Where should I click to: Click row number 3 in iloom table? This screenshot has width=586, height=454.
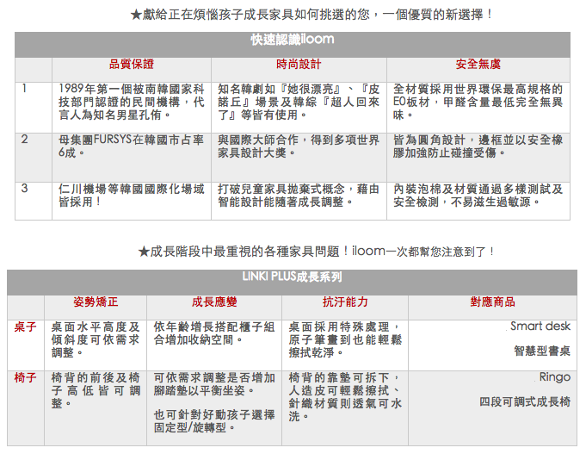(x=24, y=189)
